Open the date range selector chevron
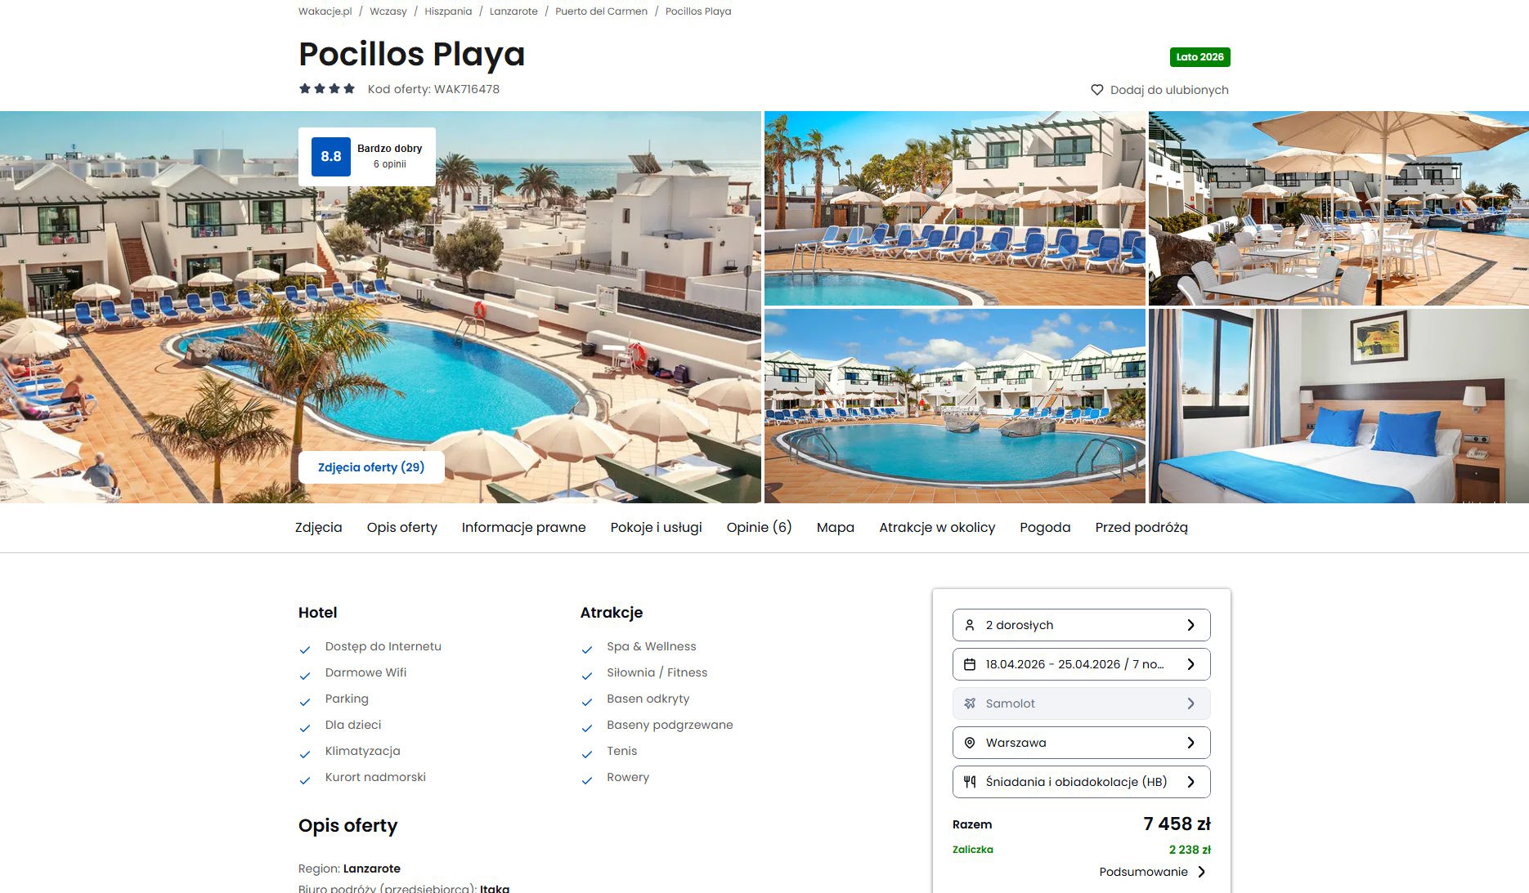 [x=1190, y=664]
